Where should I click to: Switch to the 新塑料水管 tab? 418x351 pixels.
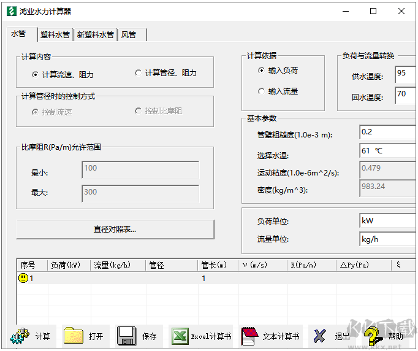click(x=95, y=35)
